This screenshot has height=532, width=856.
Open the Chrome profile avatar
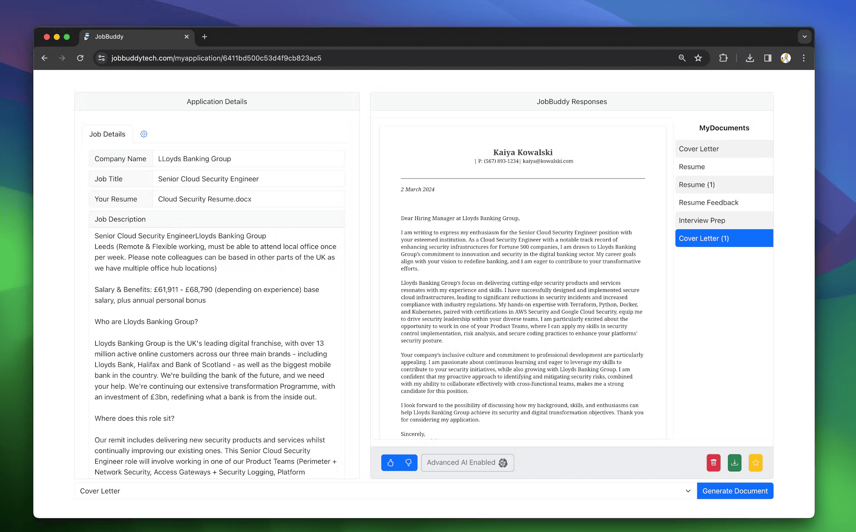pyautogui.click(x=786, y=58)
